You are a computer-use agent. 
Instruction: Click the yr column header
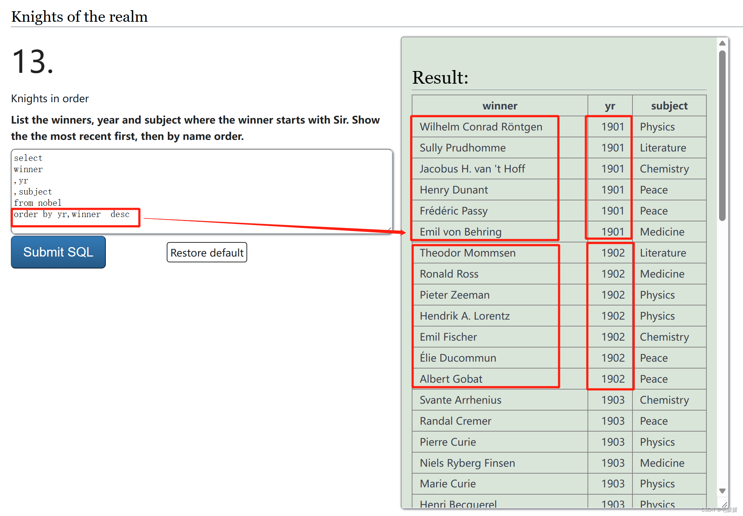click(610, 106)
